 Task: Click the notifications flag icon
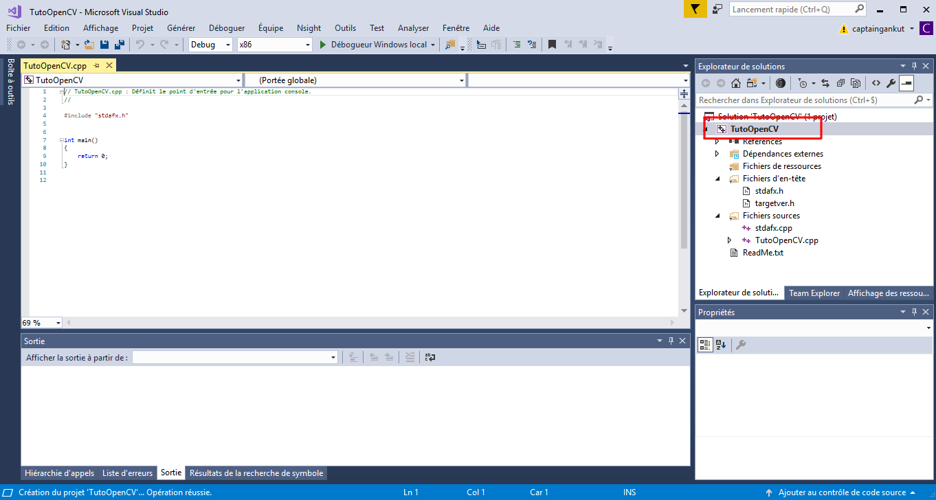point(695,10)
